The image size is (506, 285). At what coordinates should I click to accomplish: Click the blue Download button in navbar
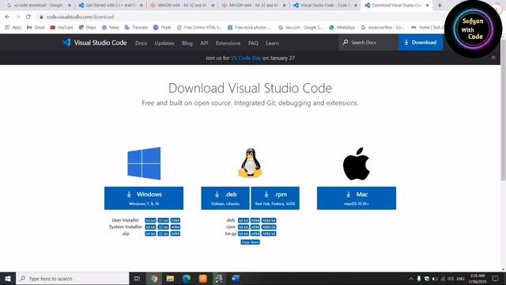pyautogui.click(x=421, y=42)
